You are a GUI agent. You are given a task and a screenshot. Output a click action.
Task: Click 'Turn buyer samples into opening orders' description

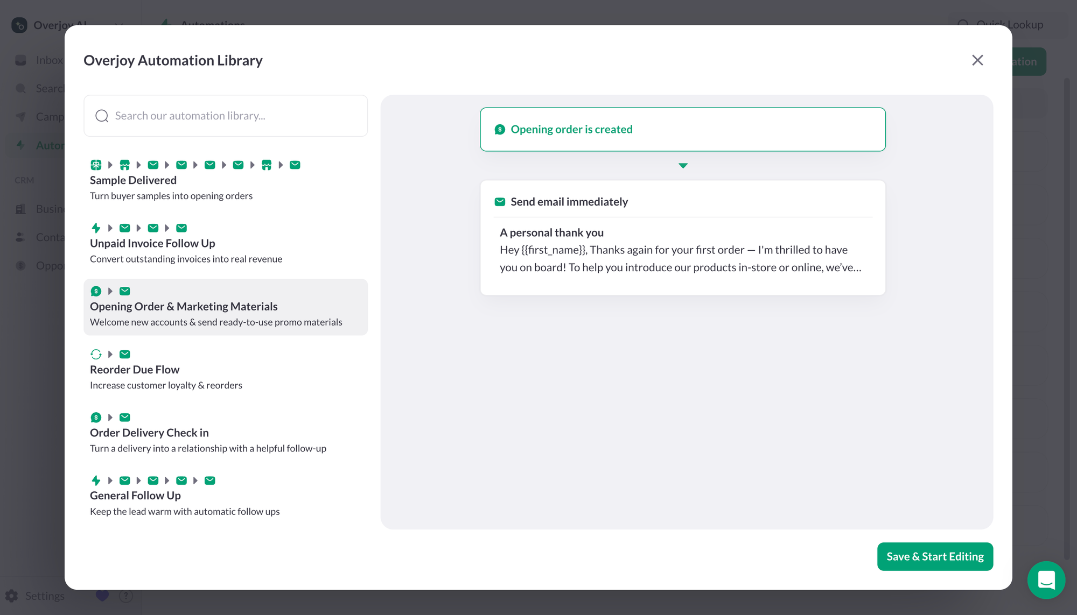(171, 196)
